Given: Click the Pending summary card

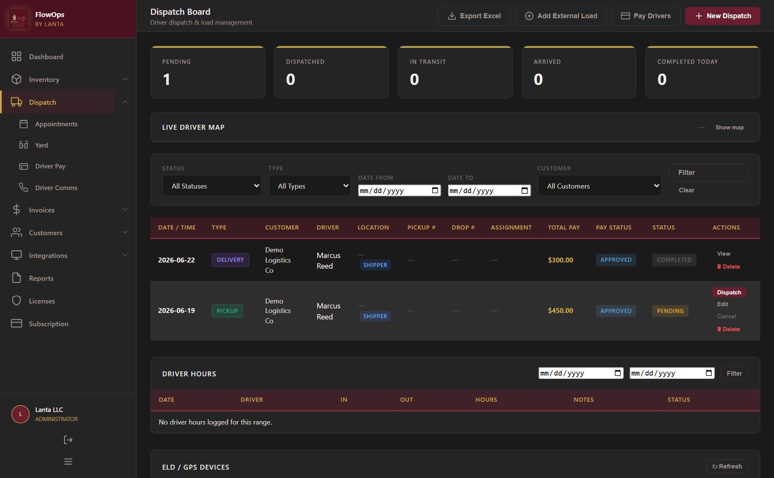Looking at the screenshot, I should [208, 72].
